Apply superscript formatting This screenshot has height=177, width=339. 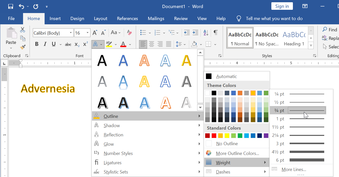[85, 44]
